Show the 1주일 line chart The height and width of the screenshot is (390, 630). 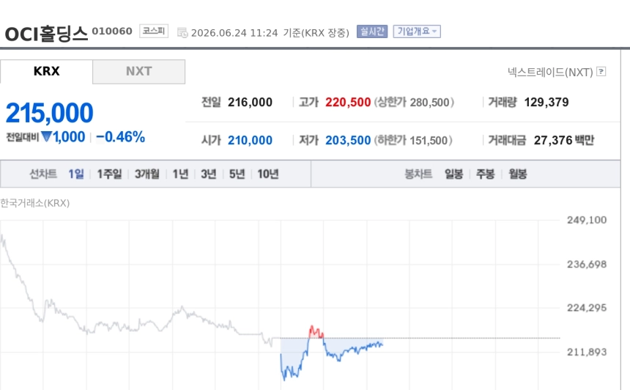109,174
